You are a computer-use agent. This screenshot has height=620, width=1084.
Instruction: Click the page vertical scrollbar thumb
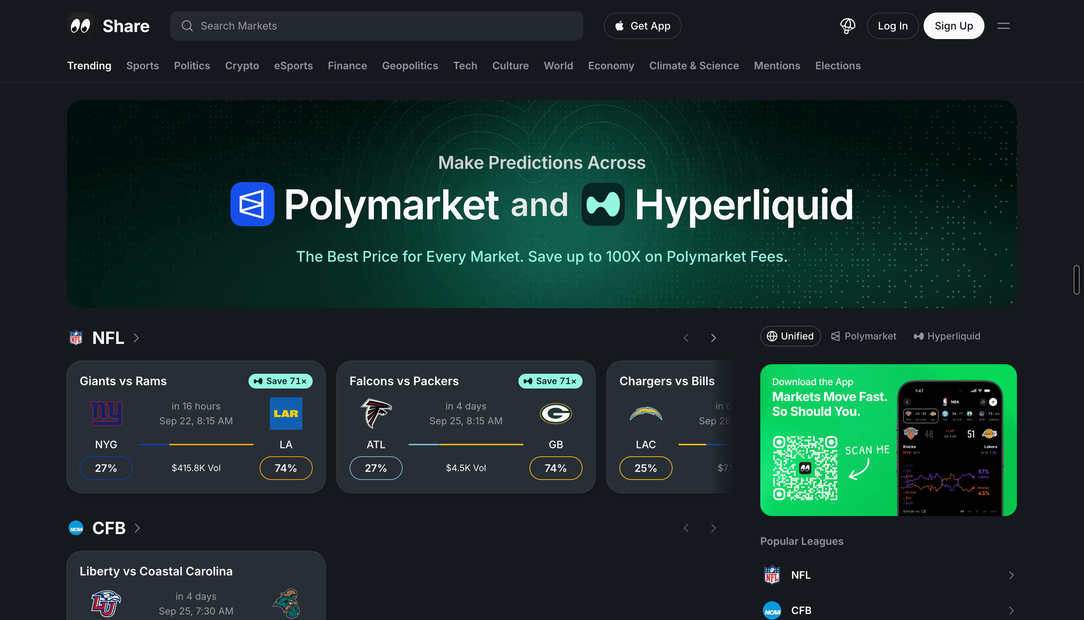point(1076,280)
